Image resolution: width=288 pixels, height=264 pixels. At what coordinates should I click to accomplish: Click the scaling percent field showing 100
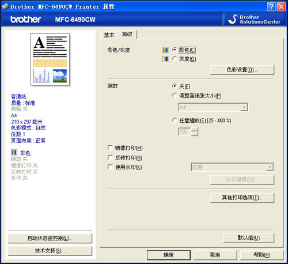pos(184,131)
